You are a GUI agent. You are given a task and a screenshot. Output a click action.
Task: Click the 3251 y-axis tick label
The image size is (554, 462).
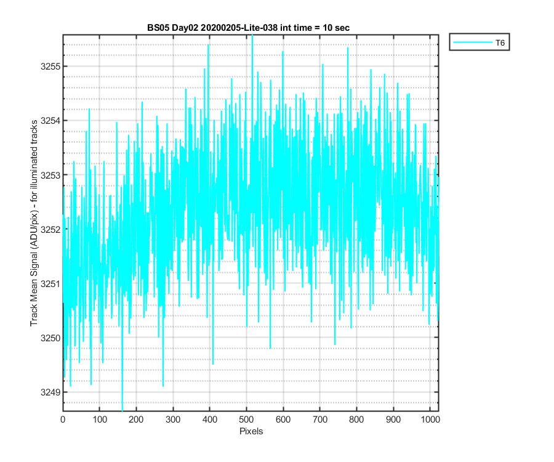coord(50,283)
